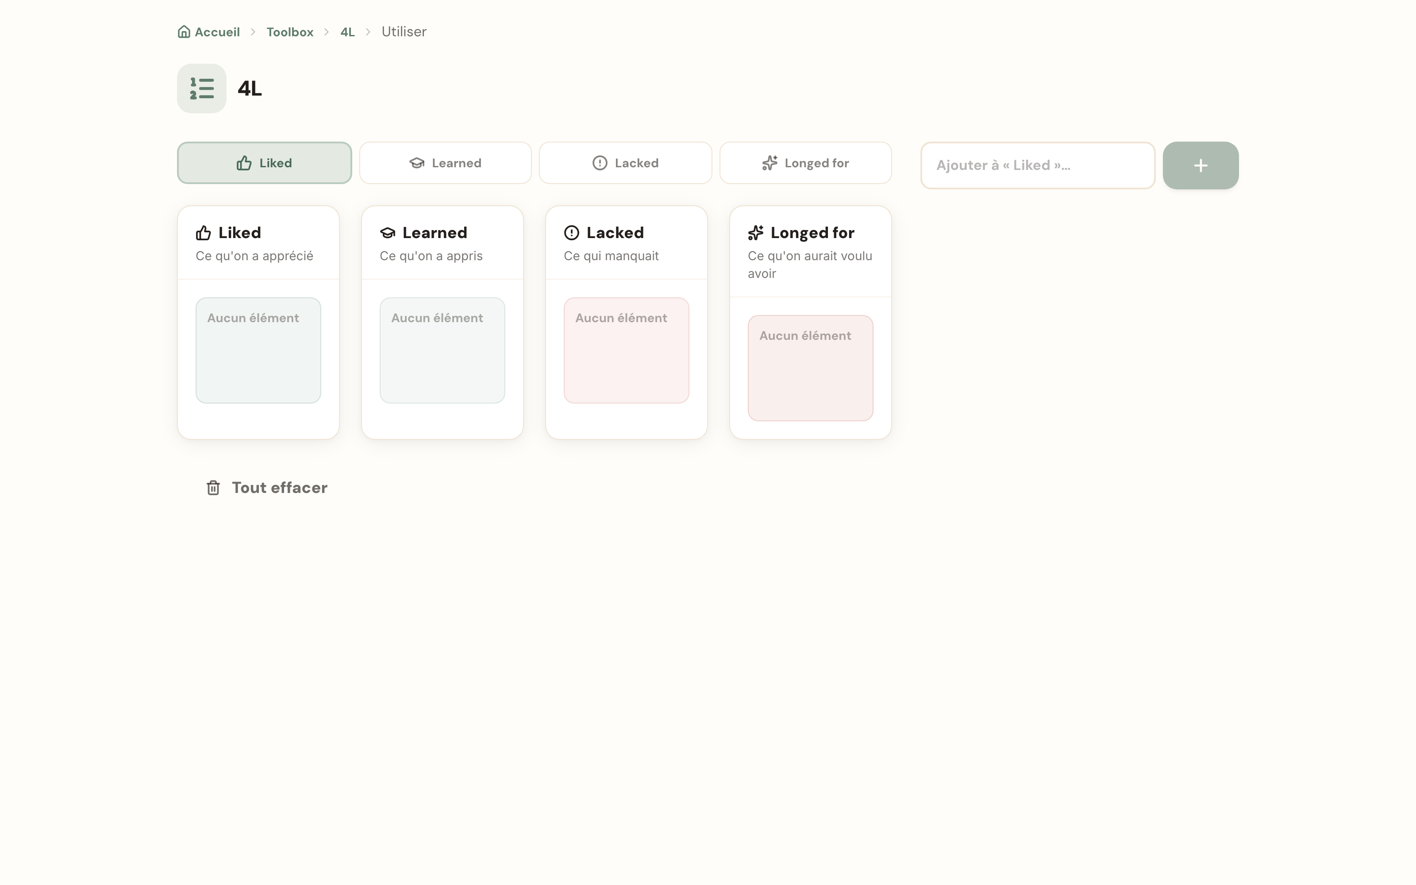1416x885 pixels.
Task: Open the 4L breadcrumb link
Action: tap(347, 31)
